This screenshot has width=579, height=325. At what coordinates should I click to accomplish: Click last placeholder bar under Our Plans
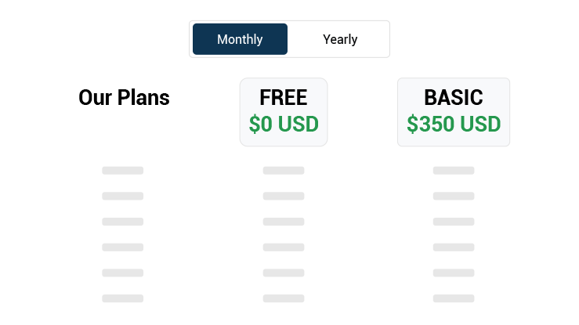pyautogui.click(x=123, y=298)
